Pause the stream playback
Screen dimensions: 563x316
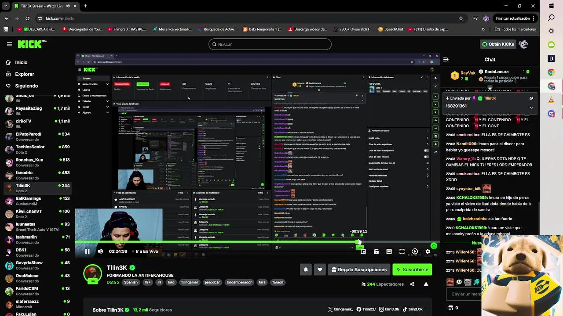(x=87, y=251)
